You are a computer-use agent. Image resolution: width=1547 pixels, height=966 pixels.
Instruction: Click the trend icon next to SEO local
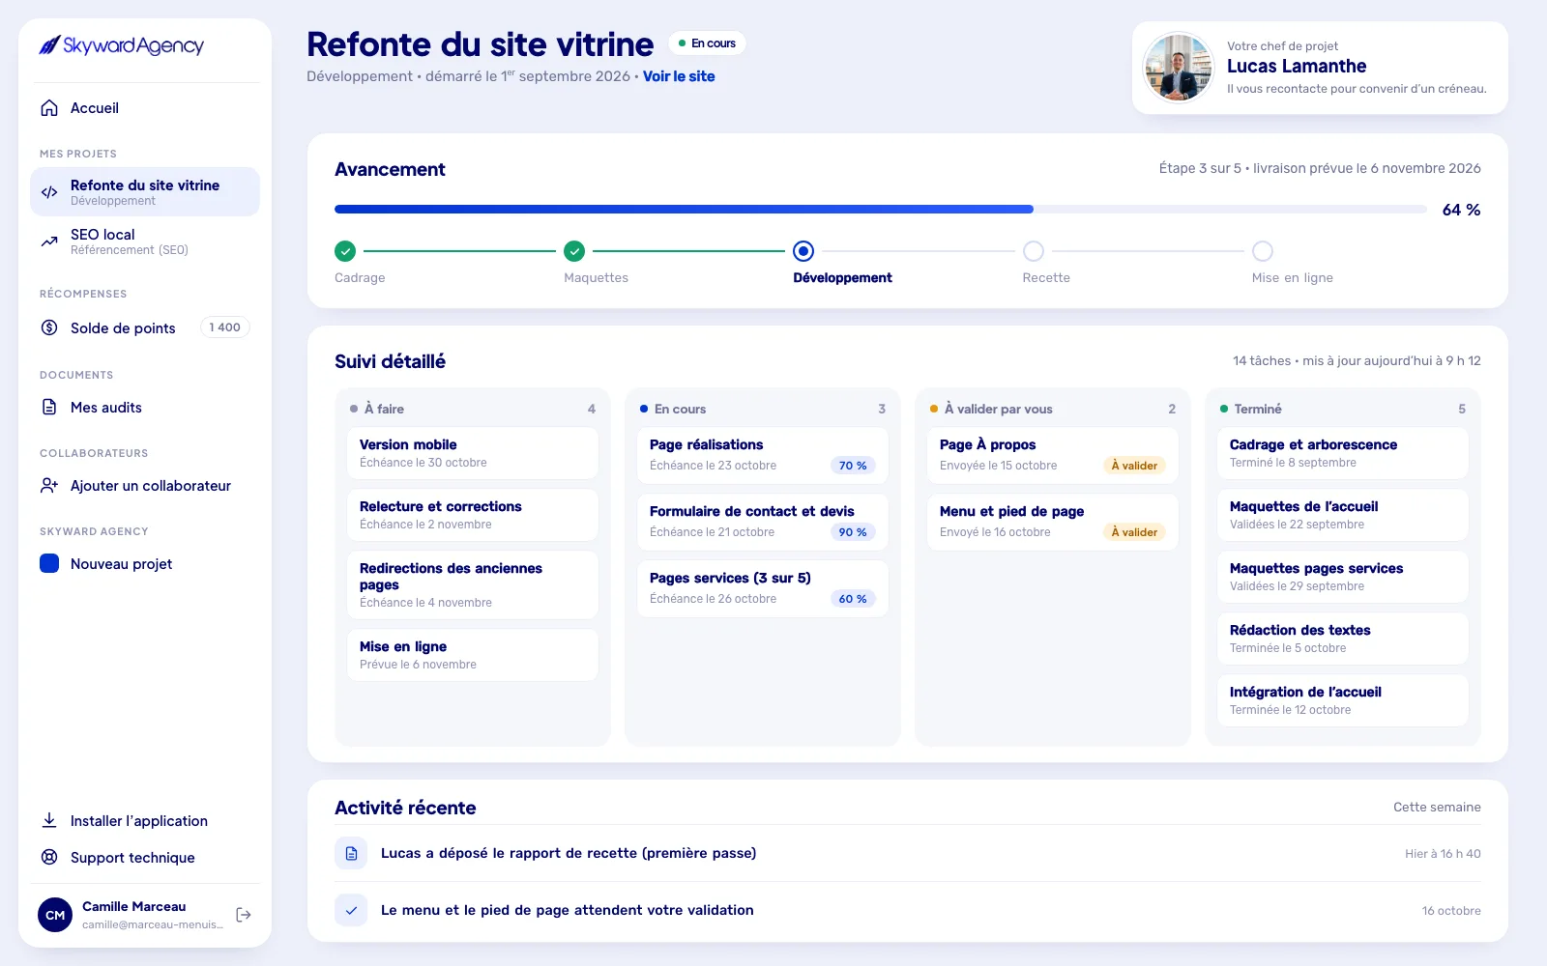point(49,241)
